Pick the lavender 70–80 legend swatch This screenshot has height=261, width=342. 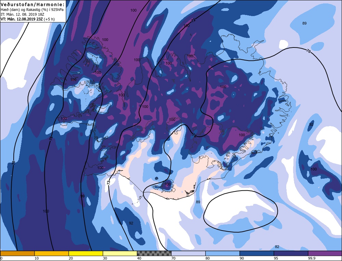pyautogui.click(x=188, y=253)
